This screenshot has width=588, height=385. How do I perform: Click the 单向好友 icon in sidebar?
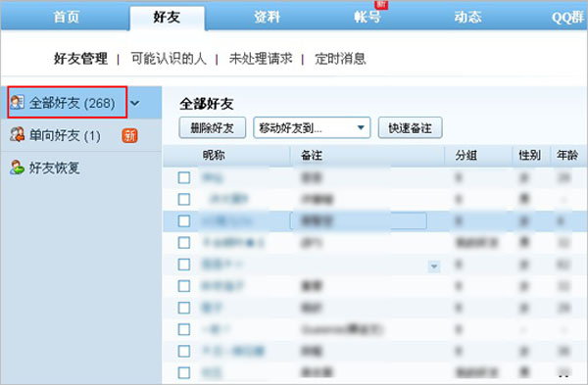pyautogui.click(x=18, y=134)
